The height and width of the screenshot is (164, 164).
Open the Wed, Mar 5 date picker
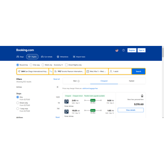tap(97, 71)
